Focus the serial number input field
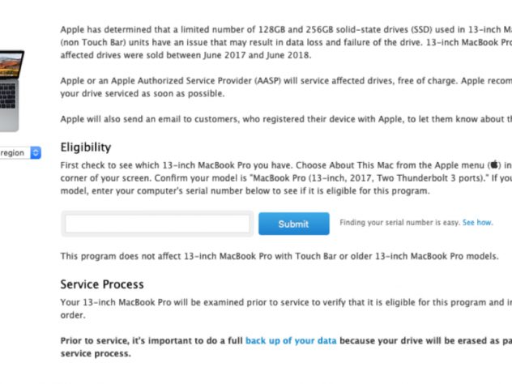Screen dimensions: 512x384 pyautogui.click(x=157, y=224)
